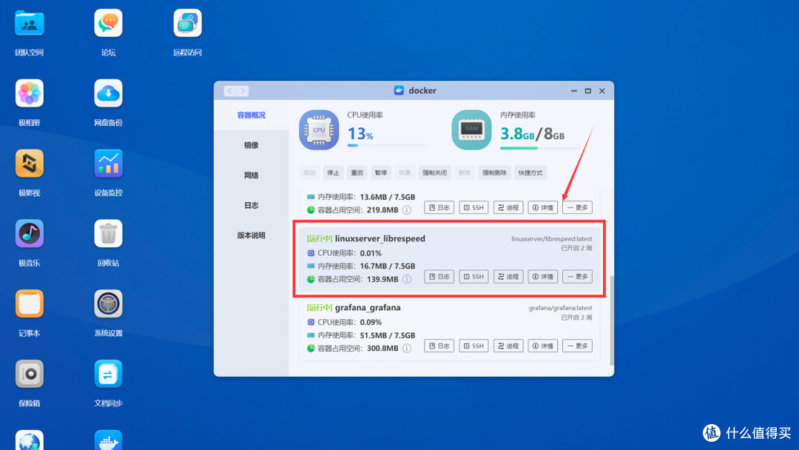Click the forward arrow in docker window
799x450 pixels.
click(243, 91)
